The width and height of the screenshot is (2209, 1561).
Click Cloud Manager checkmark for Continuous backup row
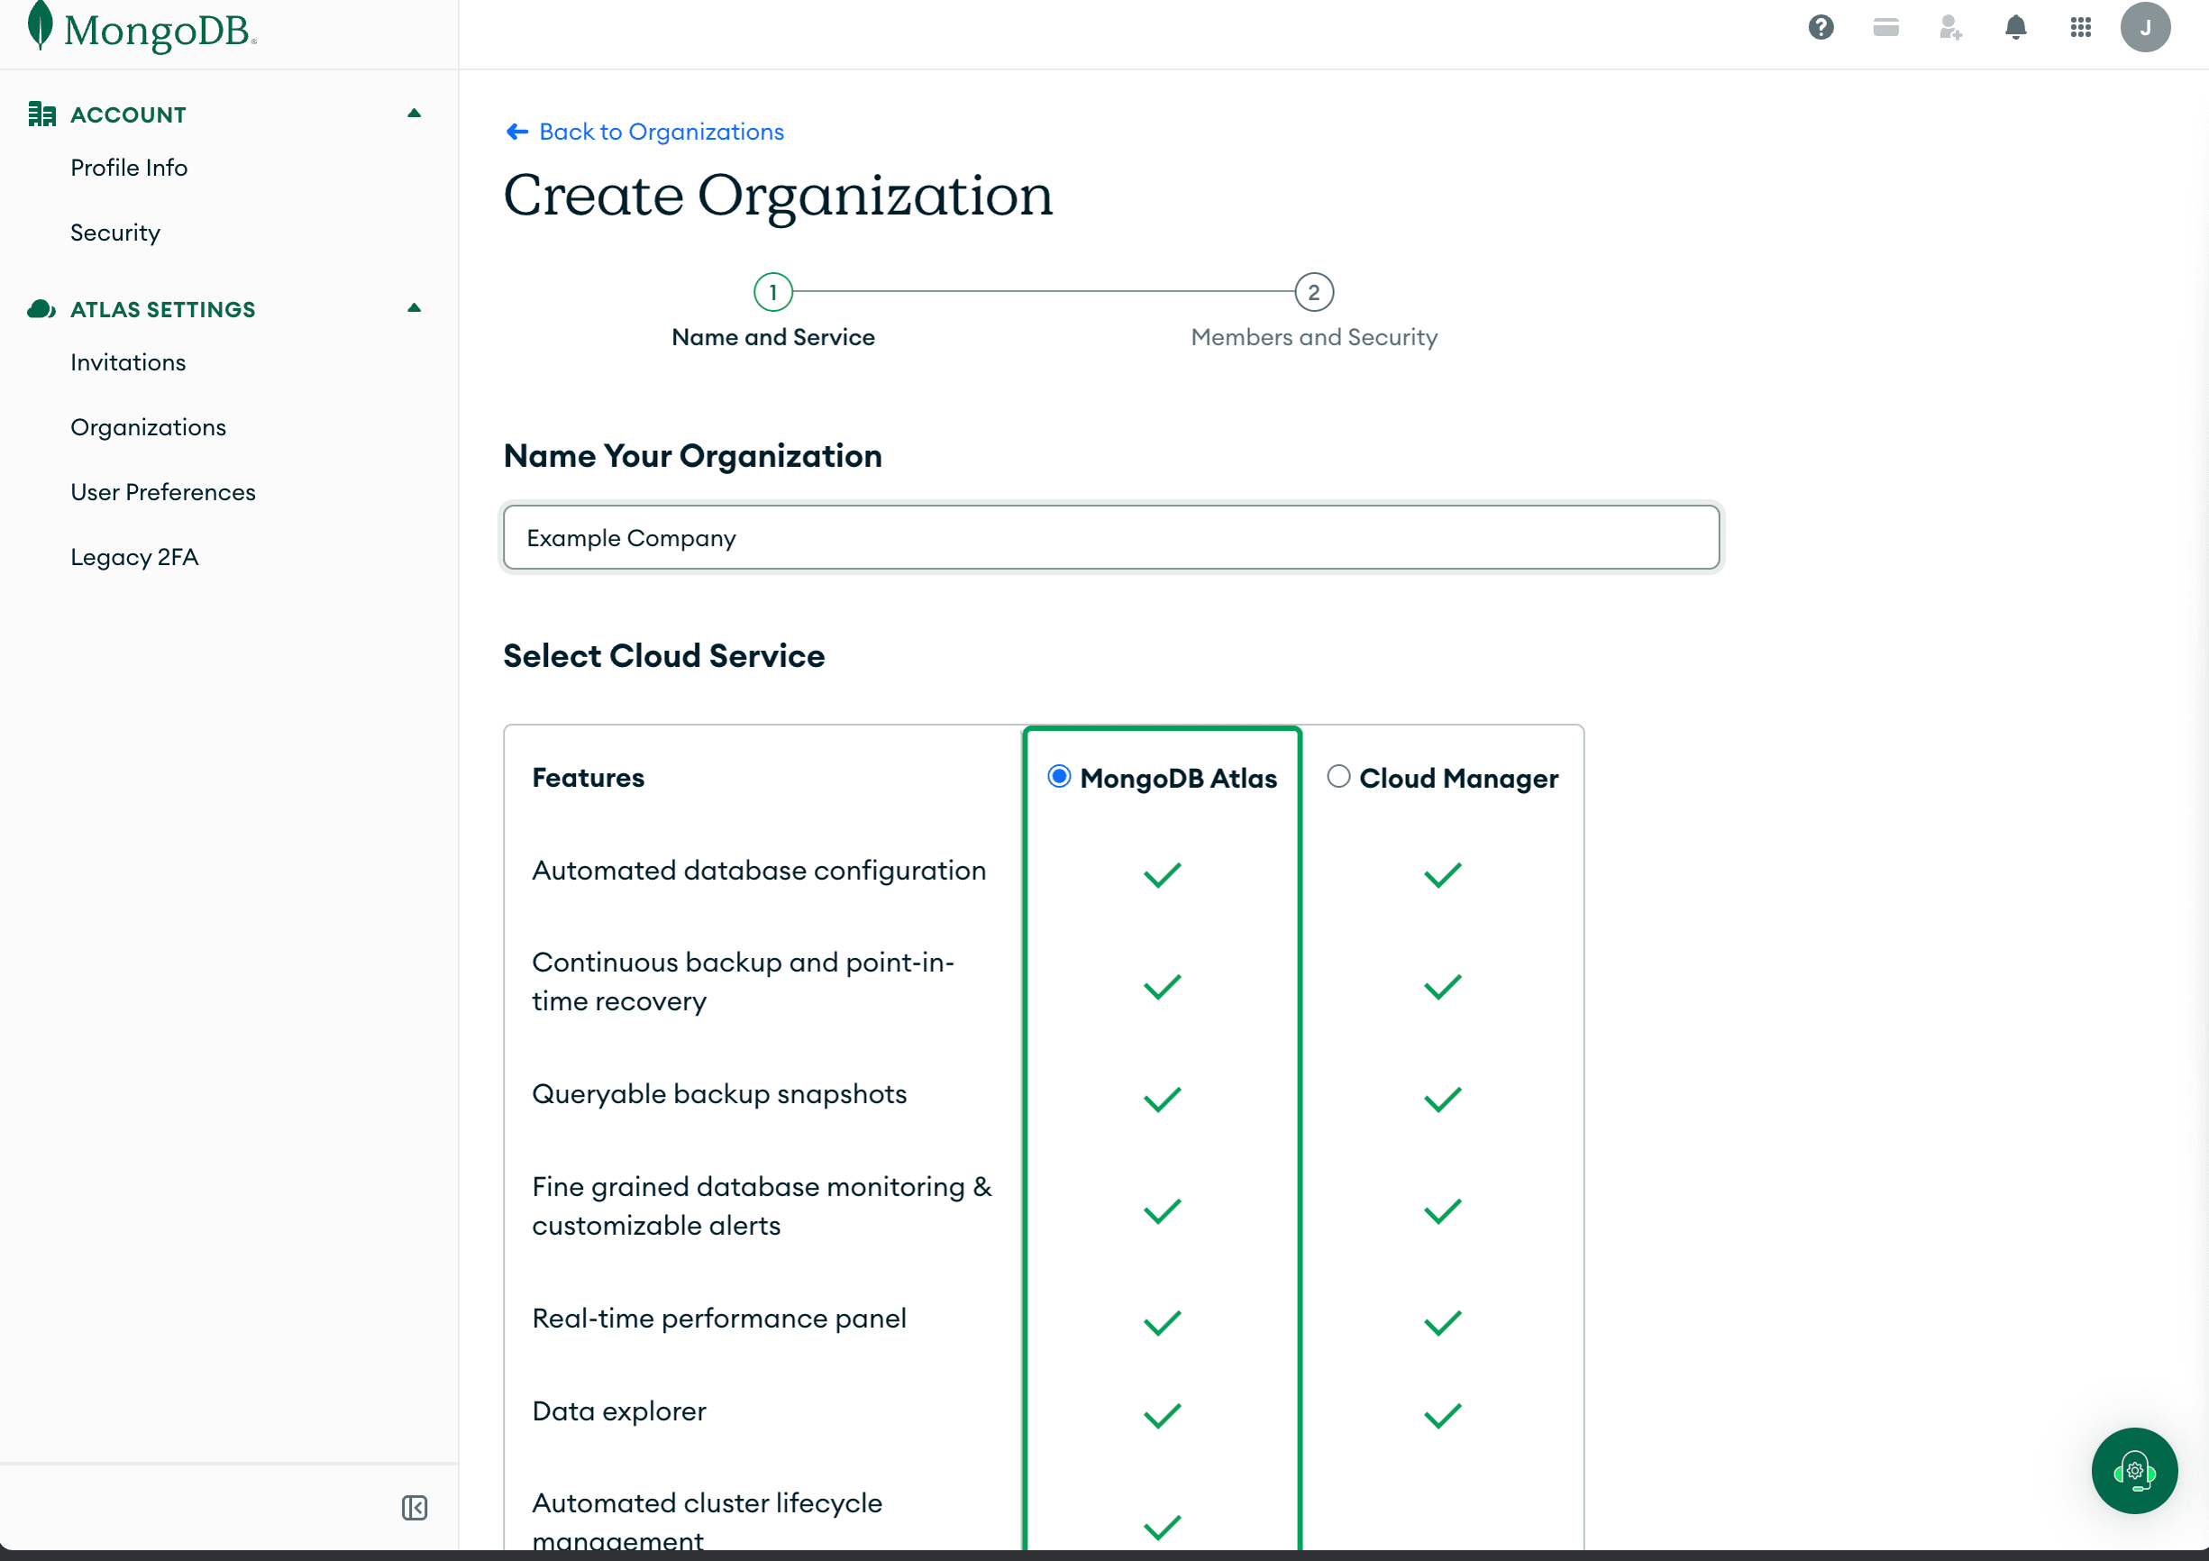click(1442, 987)
